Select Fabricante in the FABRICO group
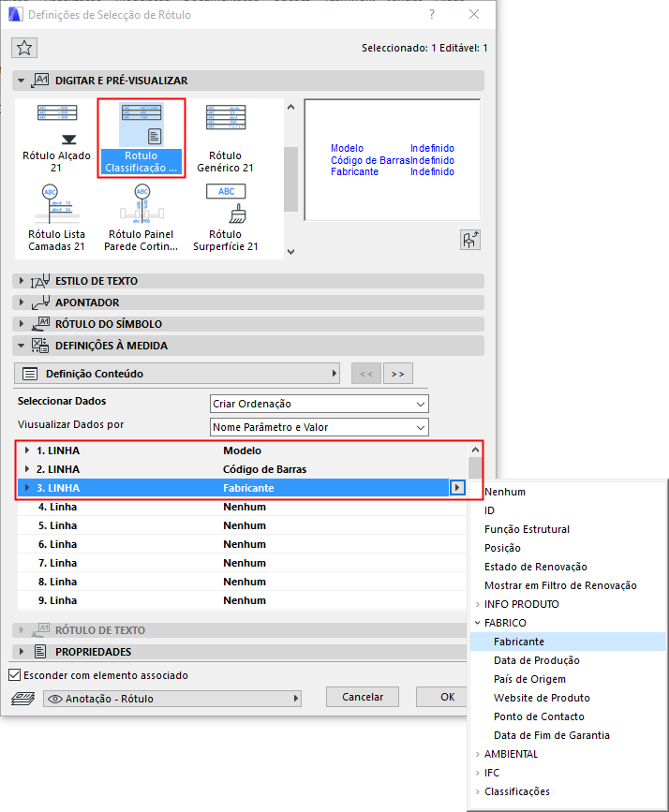Image resolution: width=669 pixels, height=812 pixels. (x=568, y=642)
